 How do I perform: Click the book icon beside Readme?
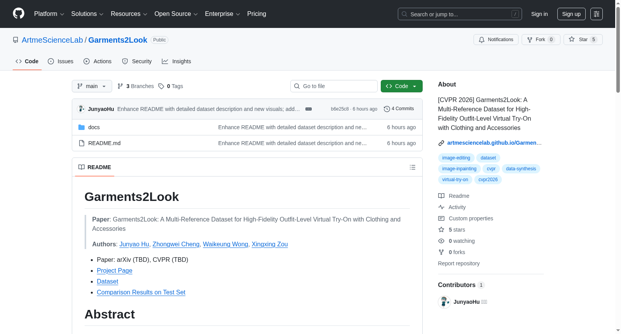tap(441, 196)
